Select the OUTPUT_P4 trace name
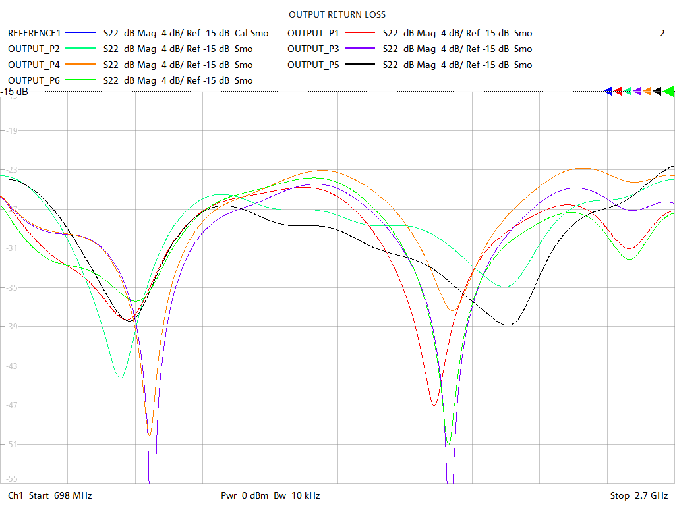Screen dimensions: 675x506 click(34, 65)
